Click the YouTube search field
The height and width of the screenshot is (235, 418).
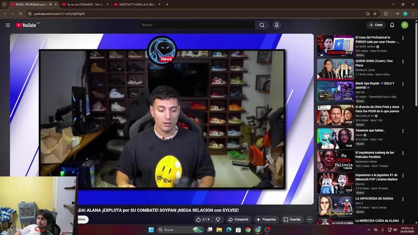coord(197,25)
